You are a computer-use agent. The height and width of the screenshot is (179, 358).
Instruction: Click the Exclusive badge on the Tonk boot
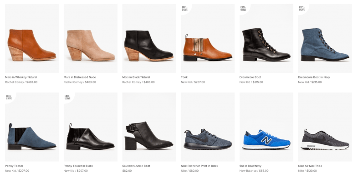click(x=185, y=9)
